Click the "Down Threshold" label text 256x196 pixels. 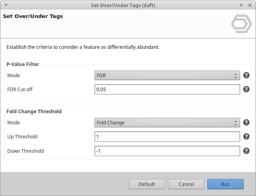click(x=26, y=151)
